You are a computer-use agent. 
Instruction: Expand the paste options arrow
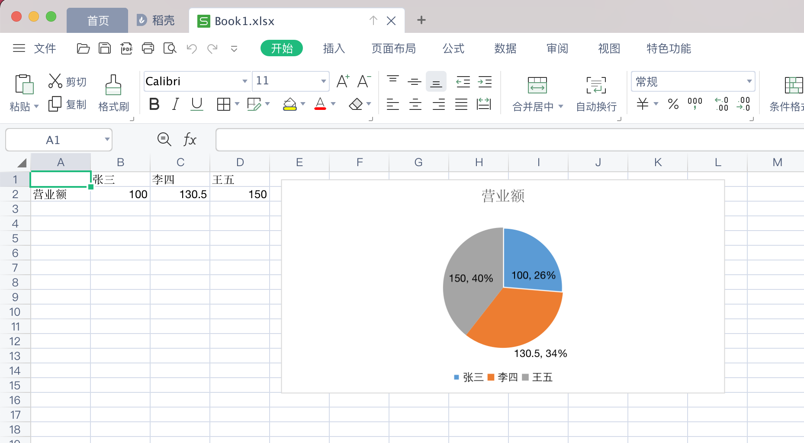pyautogui.click(x=36, y=106)
